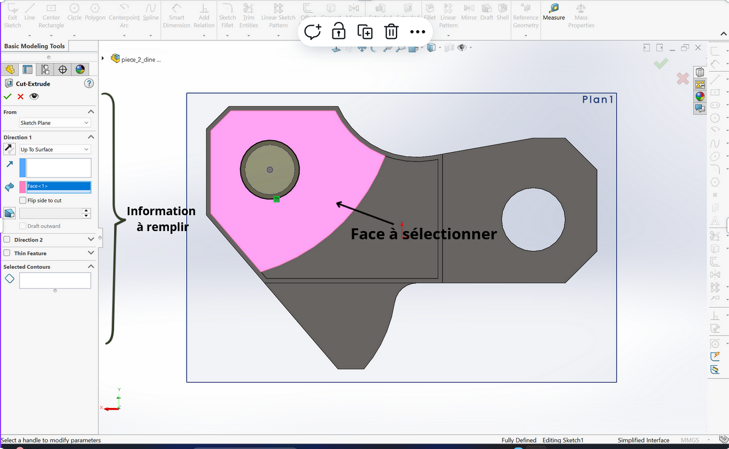The image size is (729, 449).
Task: Expand the Direction 2 section chevron
Action: pyautogui.click(x=91, y=239)
